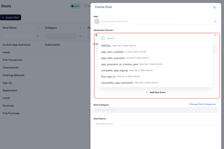Open the Manage Goal Categories link

coord(202,104)
